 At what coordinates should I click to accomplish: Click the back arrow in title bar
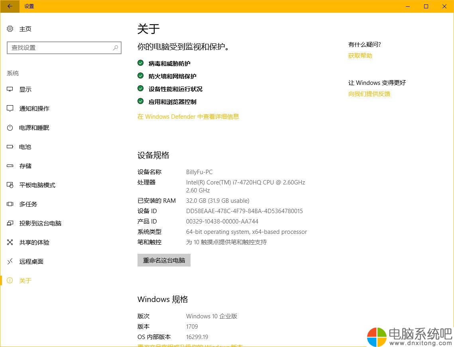click(x=10, y=6)
